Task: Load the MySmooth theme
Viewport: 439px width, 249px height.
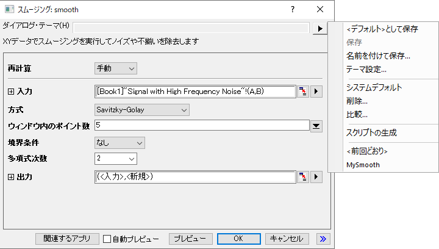Action: coord(363,165)
